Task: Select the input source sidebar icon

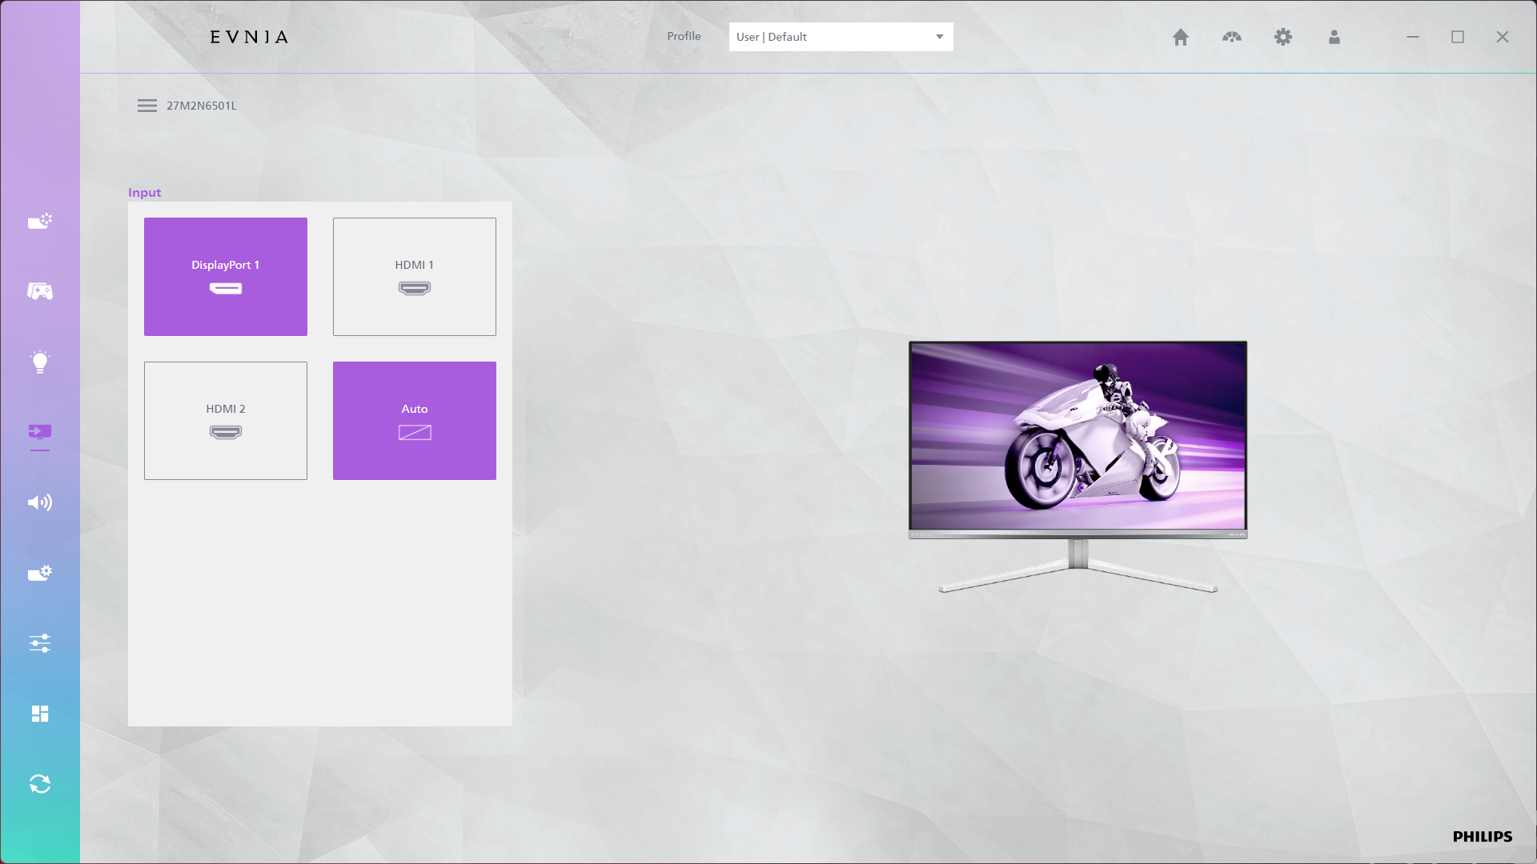Action: (x=40, y=432)
